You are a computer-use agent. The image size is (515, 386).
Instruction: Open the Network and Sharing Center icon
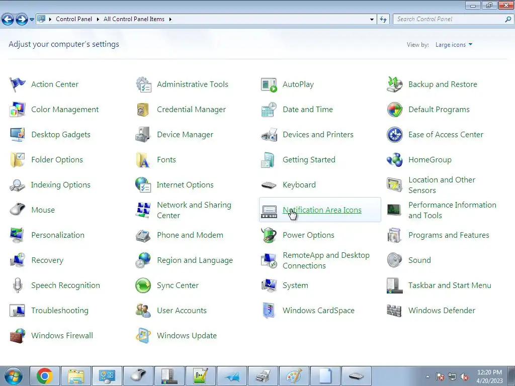point(143,210)
